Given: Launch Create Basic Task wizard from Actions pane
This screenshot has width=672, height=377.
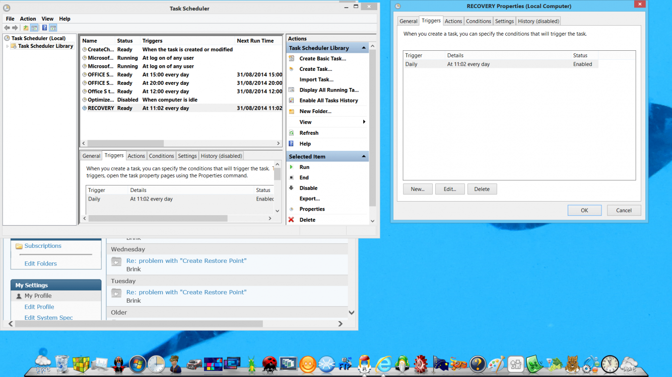Looking at the screenshot, I should (322, 59).
